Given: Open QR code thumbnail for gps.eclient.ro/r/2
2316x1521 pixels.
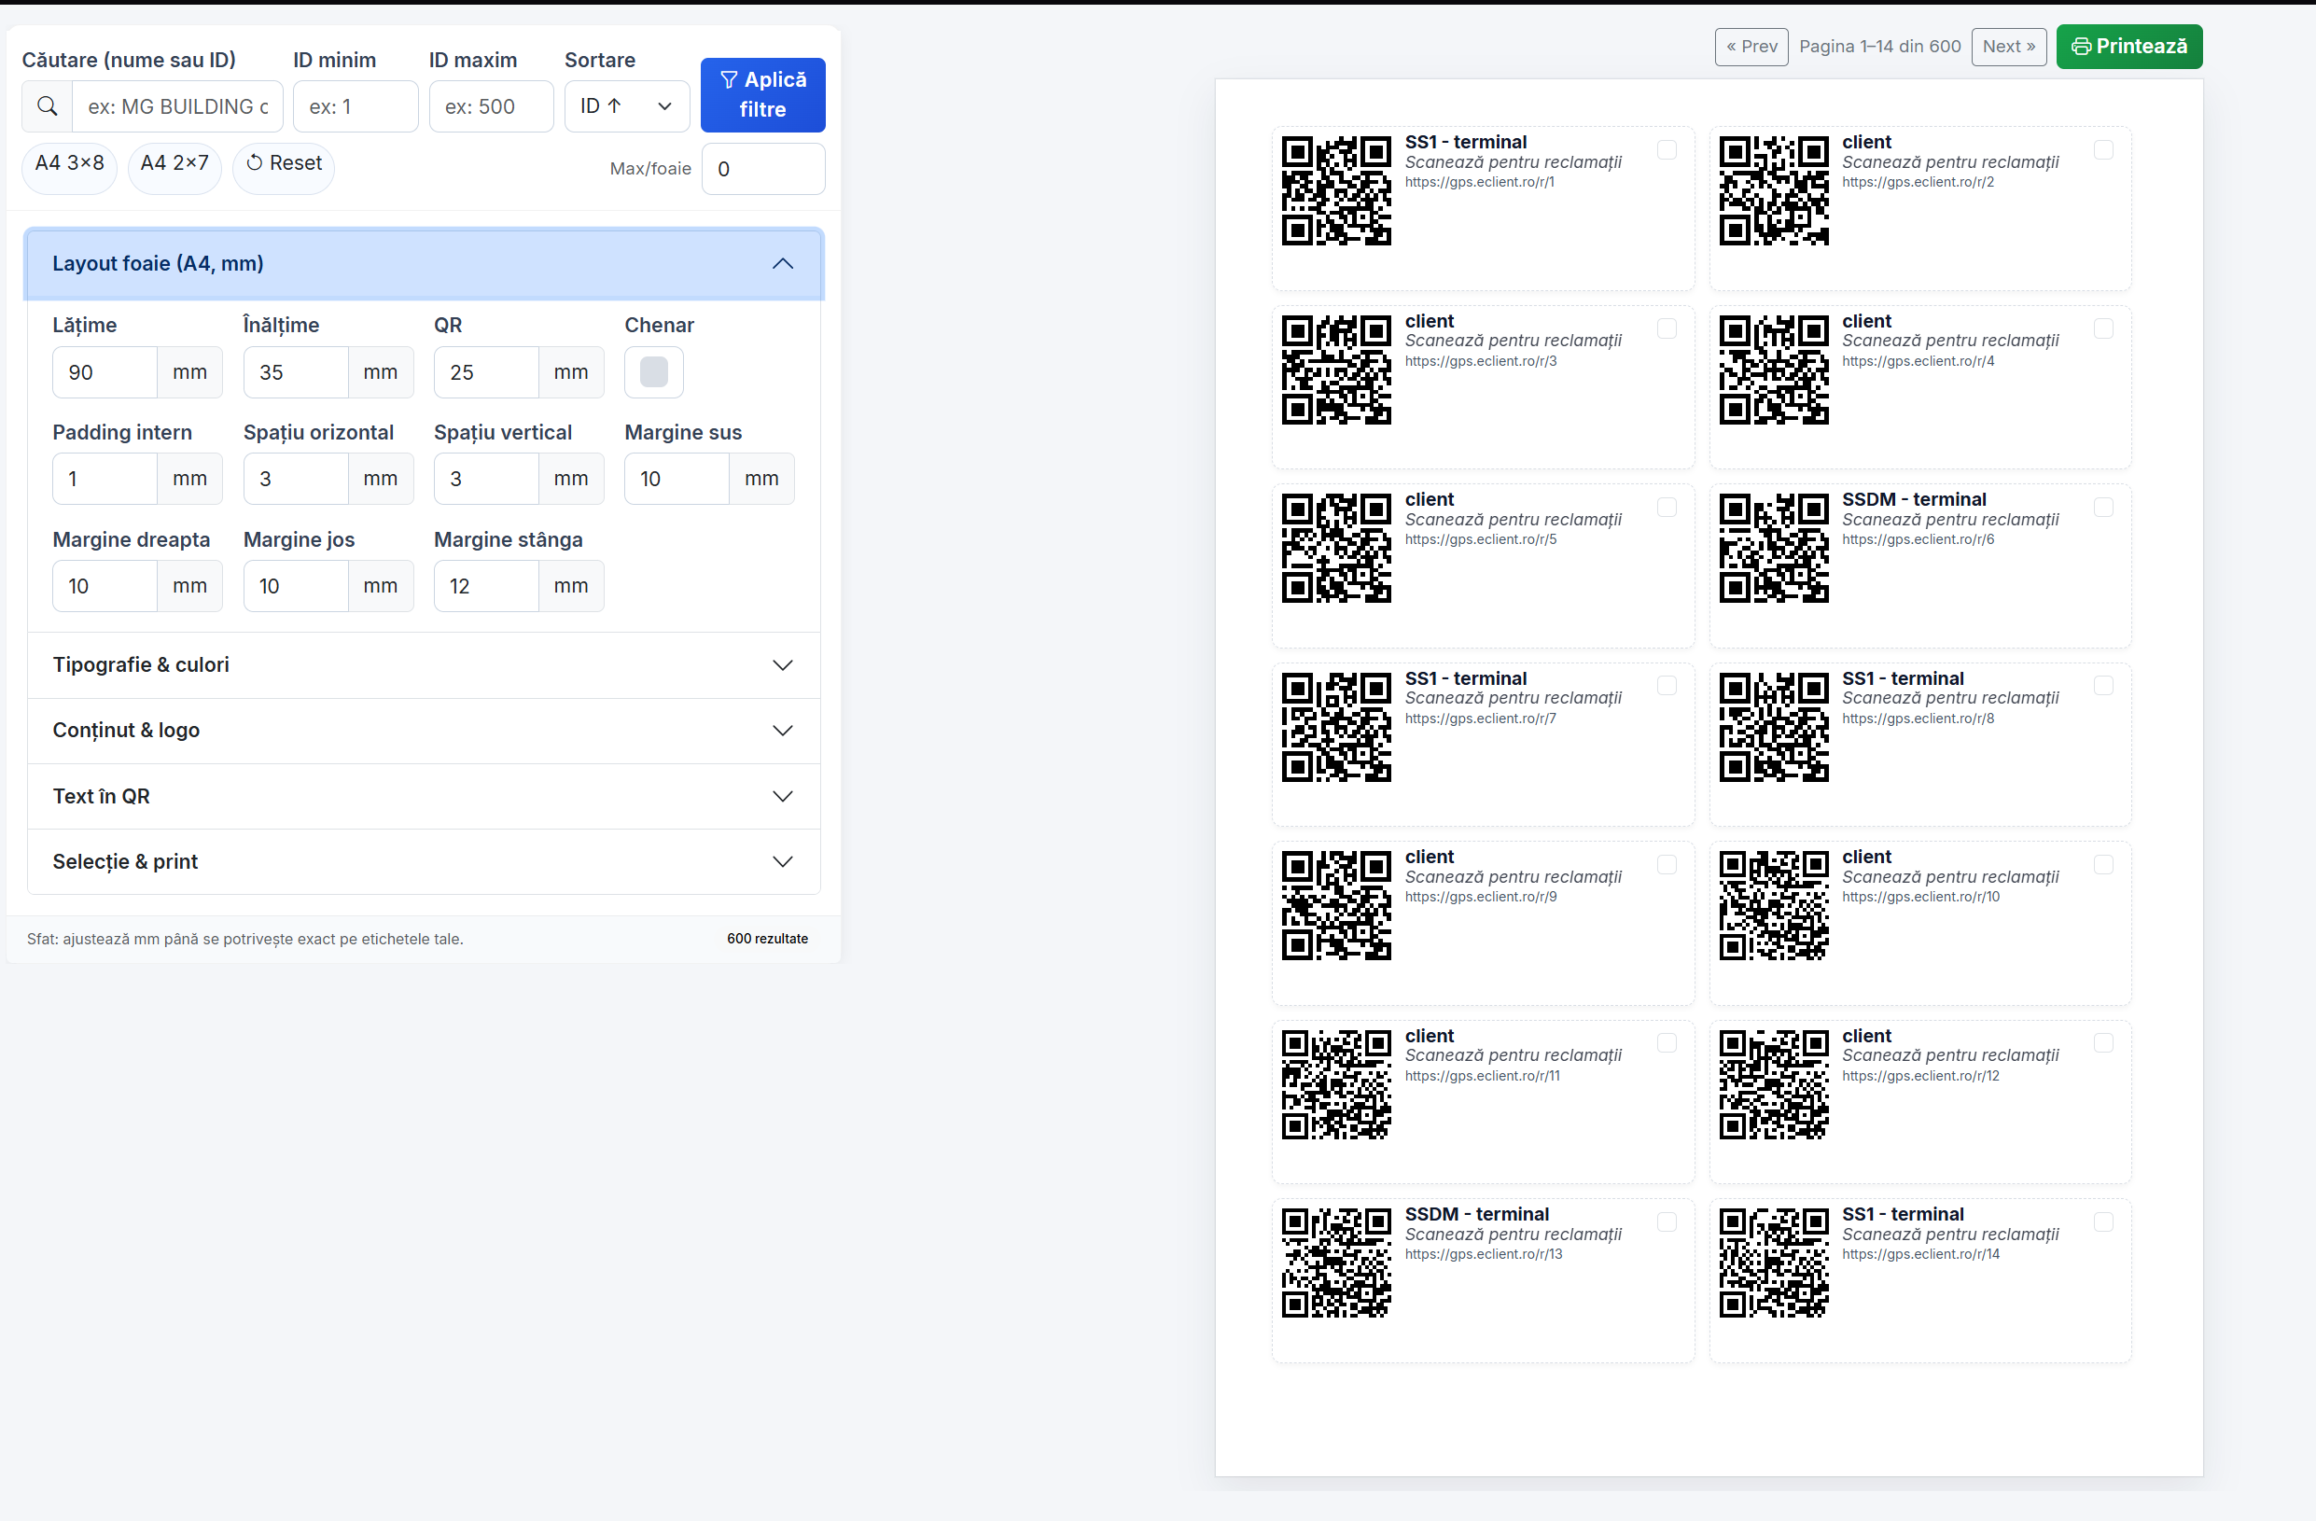Looking at the screenshot, I should pyautogui.click(x=1773, y=190).
